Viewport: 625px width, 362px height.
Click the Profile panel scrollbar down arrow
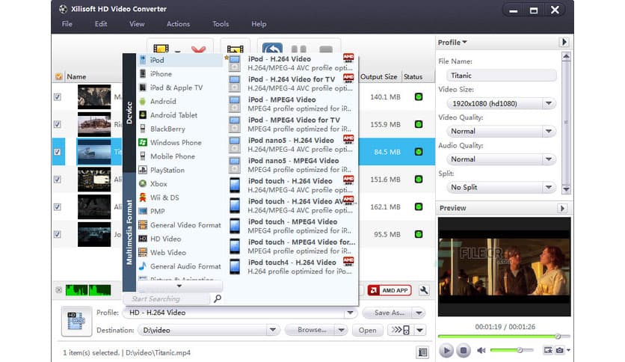566,189
